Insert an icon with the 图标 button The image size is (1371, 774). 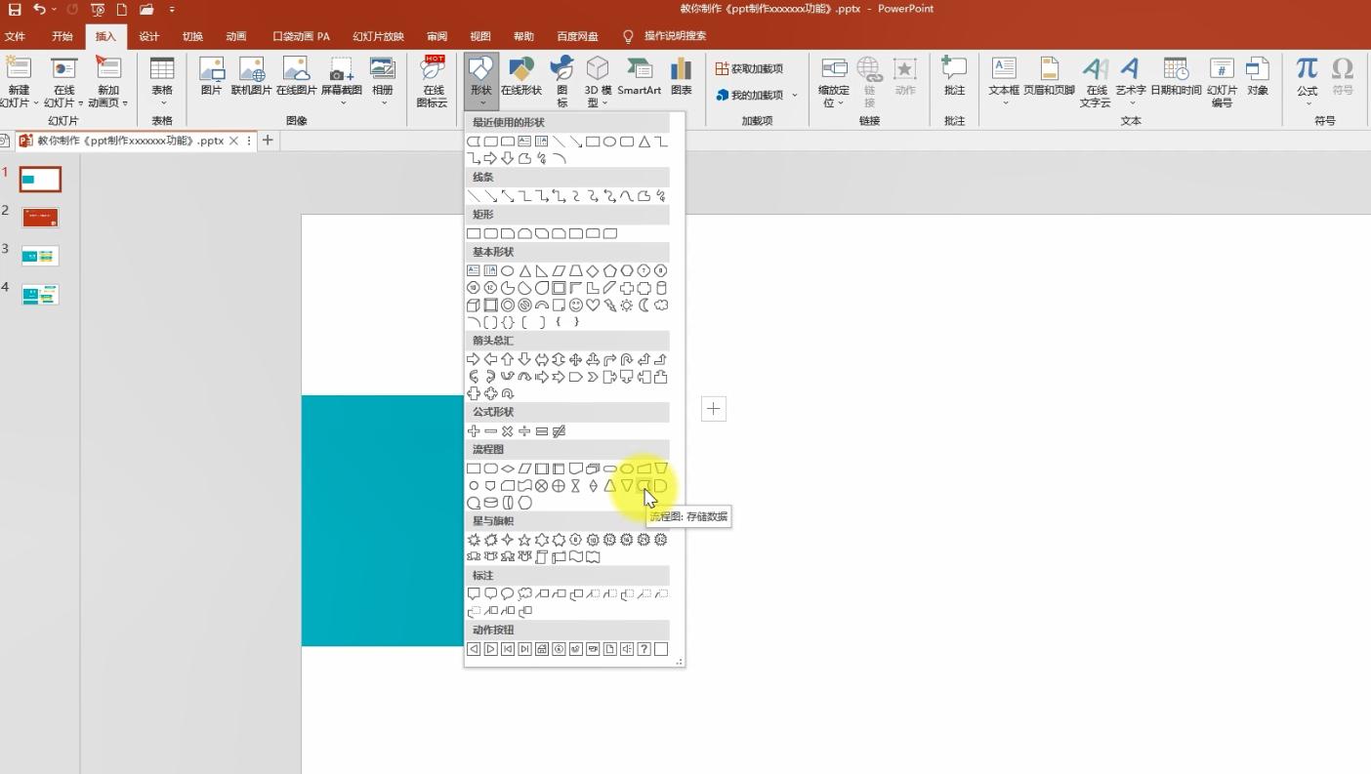coord(561,81)
